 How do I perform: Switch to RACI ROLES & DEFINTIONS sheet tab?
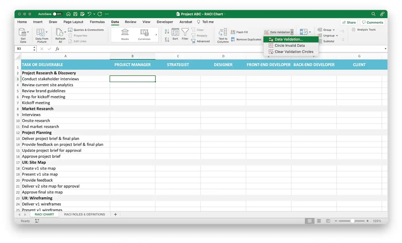pos(84,214)
